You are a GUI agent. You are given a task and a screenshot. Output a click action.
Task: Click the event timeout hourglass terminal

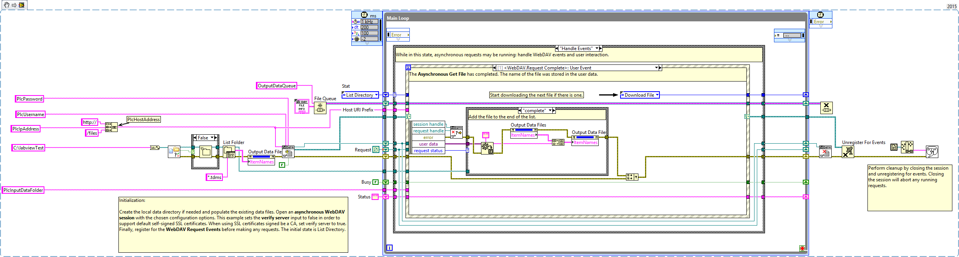408,67
